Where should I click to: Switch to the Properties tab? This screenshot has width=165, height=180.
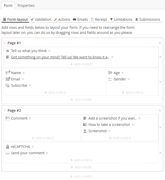pyautogui.click(x=26, y=6)
